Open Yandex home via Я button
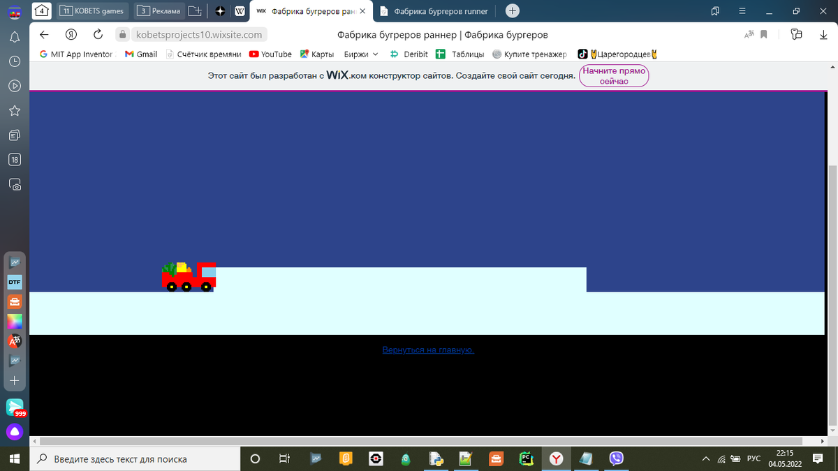Viewport: 838px width, 471px height. (x=71, y=35)
